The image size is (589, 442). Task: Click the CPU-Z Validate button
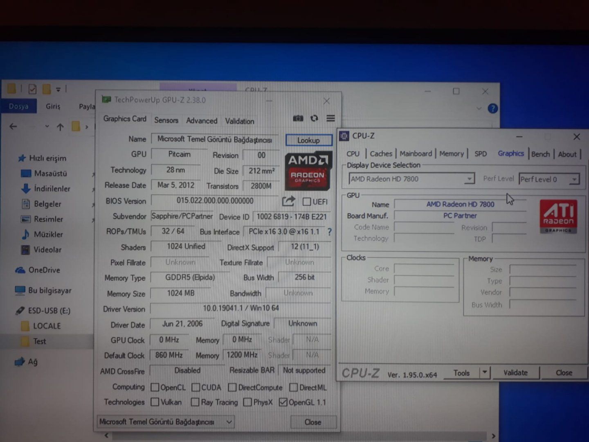tap(515, 373)
